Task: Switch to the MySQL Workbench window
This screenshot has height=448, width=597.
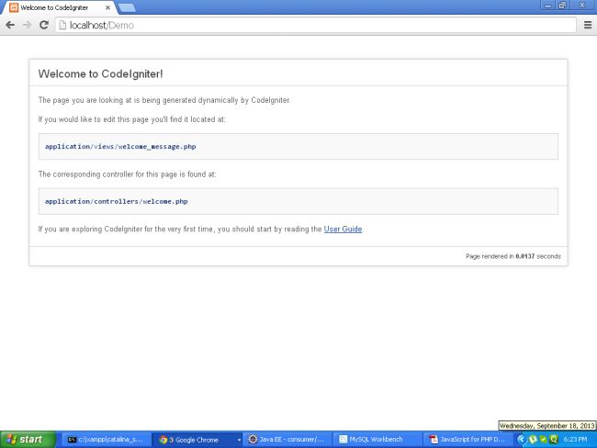Action: 378,440
